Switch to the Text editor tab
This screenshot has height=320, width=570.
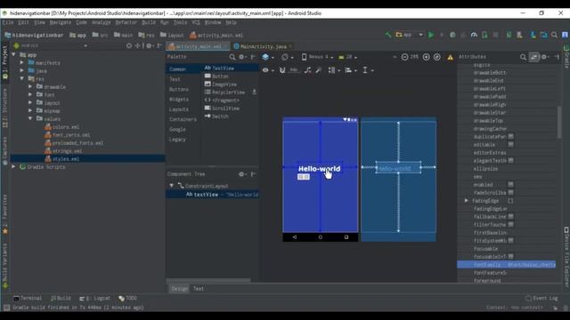pos(199,289)
